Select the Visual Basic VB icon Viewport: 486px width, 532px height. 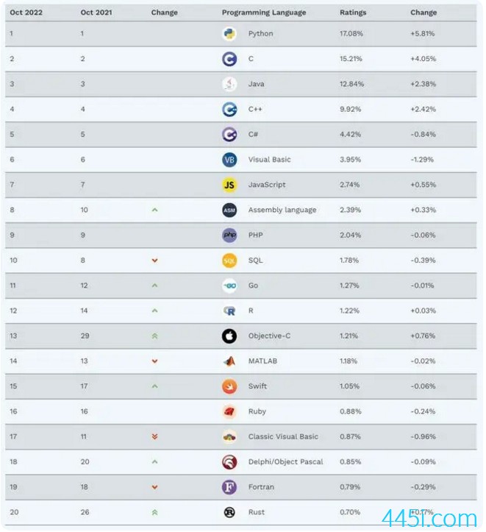point(229,160)
